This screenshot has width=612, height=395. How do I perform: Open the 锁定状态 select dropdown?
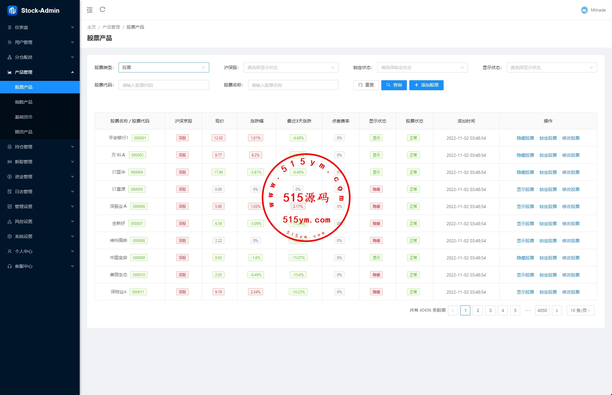422,67
